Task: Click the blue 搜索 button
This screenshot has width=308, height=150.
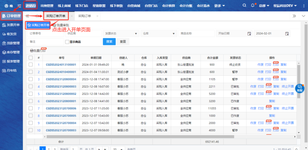Action: point(109,42)
